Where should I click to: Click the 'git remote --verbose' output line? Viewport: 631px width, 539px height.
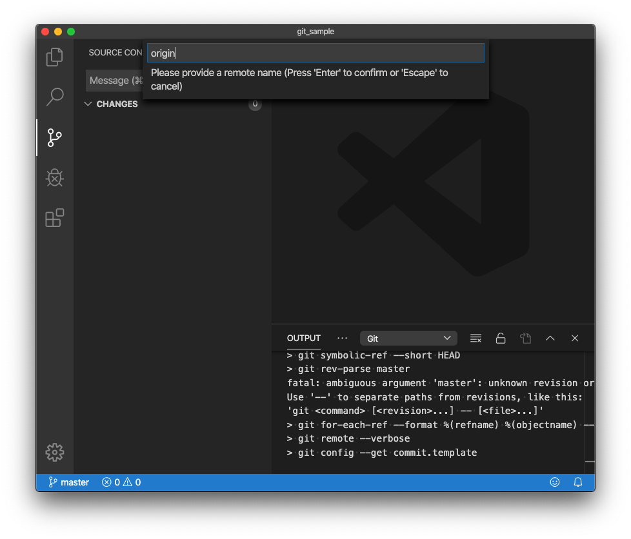348,438
